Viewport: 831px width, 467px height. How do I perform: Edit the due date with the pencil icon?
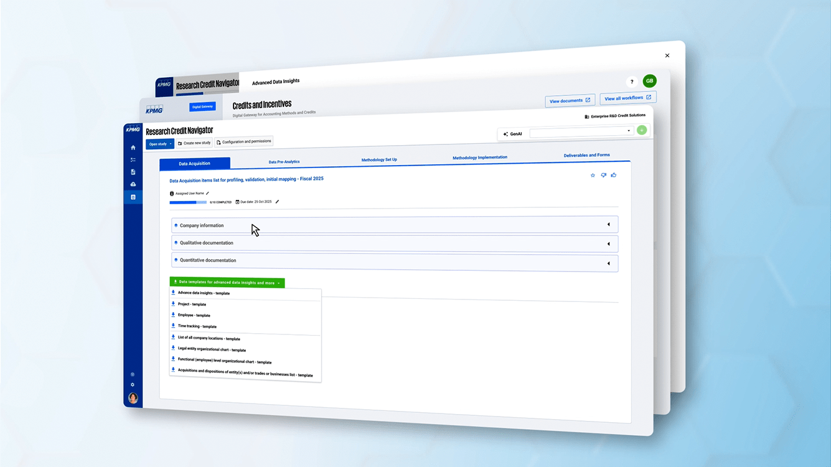click(278, 202)
